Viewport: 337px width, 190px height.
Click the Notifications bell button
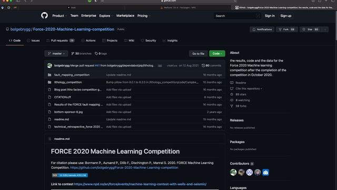click(x=262, y=30)
